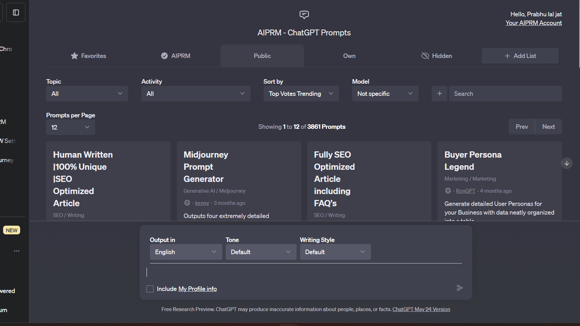
Task: Open the Sort by Top Votes Trending dropdown
Action: coord(301,94)
